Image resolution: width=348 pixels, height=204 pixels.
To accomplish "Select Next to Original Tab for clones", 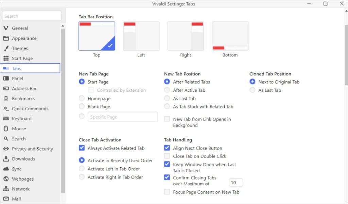I will [253, 82].
